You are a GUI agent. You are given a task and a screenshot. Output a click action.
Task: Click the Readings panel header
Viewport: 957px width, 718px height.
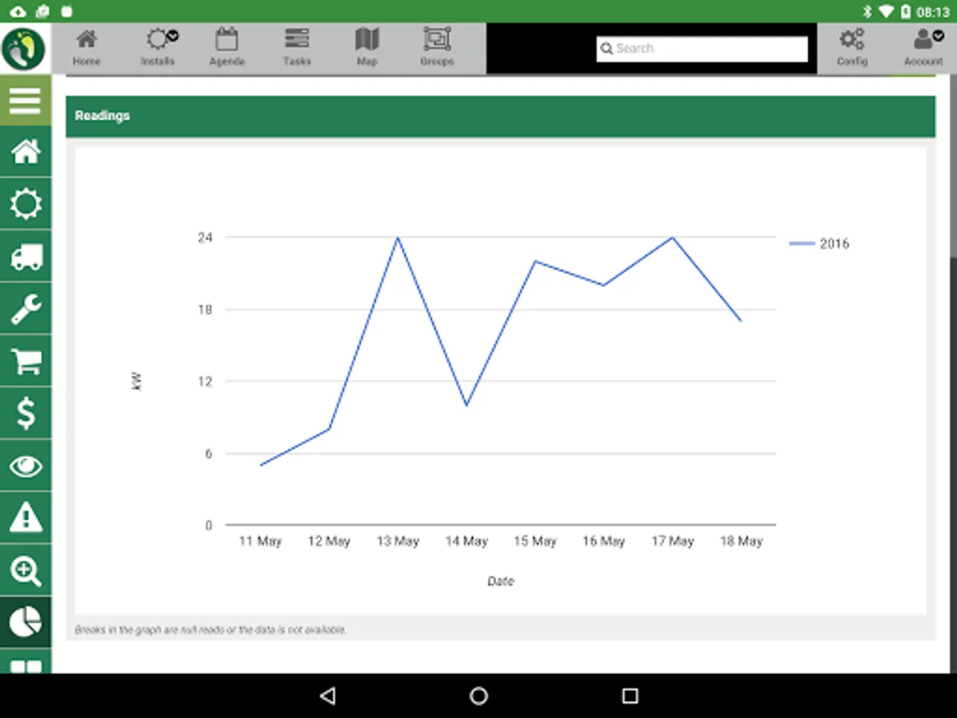tap(500, 116)
